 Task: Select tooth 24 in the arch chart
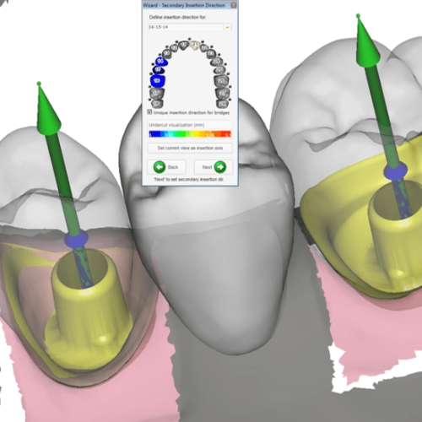217,61
